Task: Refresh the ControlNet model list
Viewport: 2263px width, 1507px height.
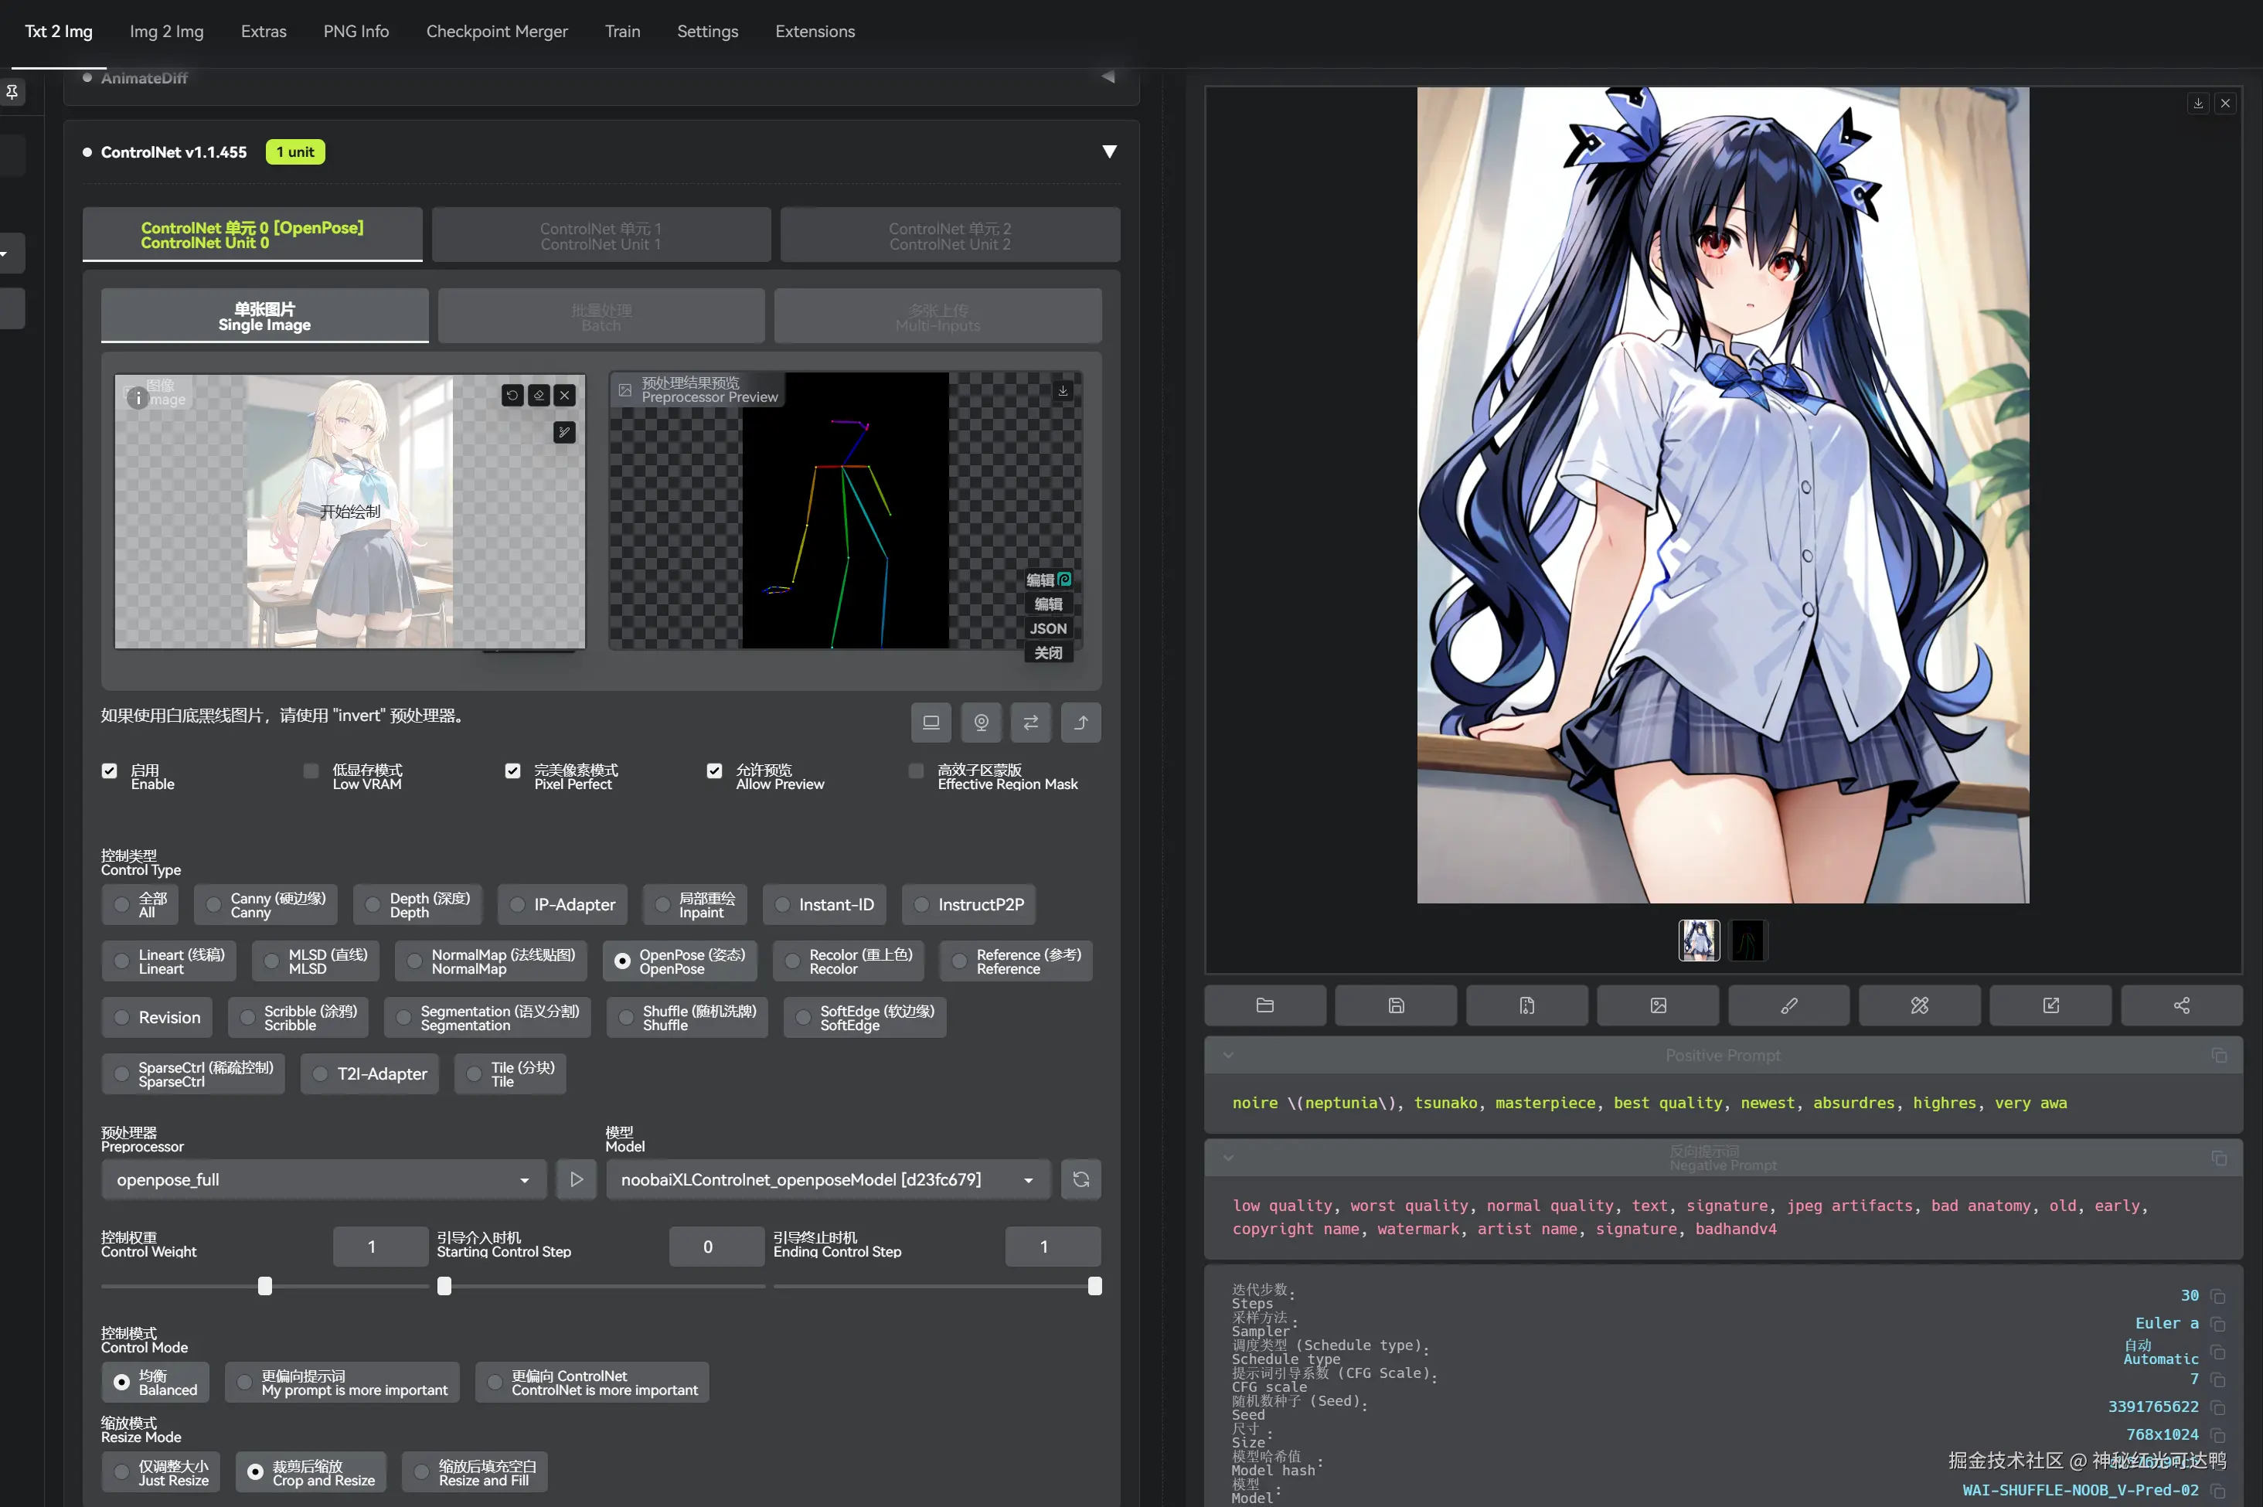Action: (x=1081, y=1179)
